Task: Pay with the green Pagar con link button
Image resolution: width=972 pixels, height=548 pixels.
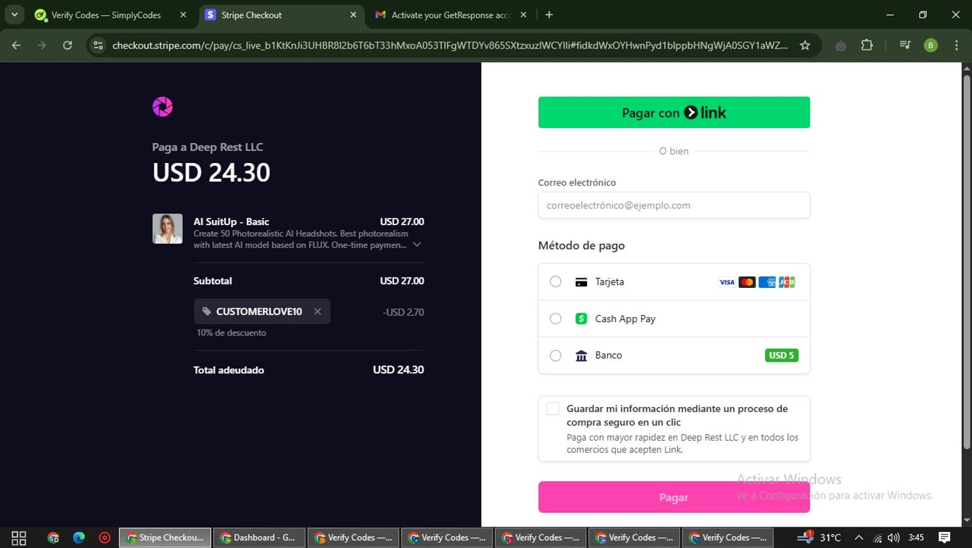Action: coord(674,113)
